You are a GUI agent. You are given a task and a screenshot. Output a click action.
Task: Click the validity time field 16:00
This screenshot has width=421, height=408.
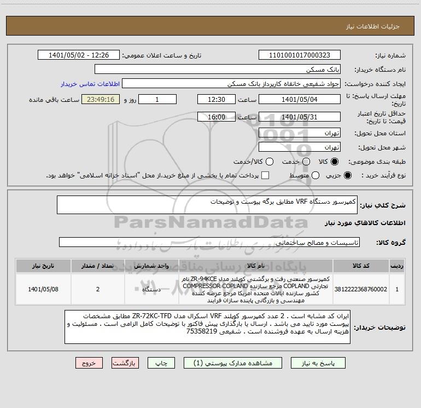(x=217, y=117)
